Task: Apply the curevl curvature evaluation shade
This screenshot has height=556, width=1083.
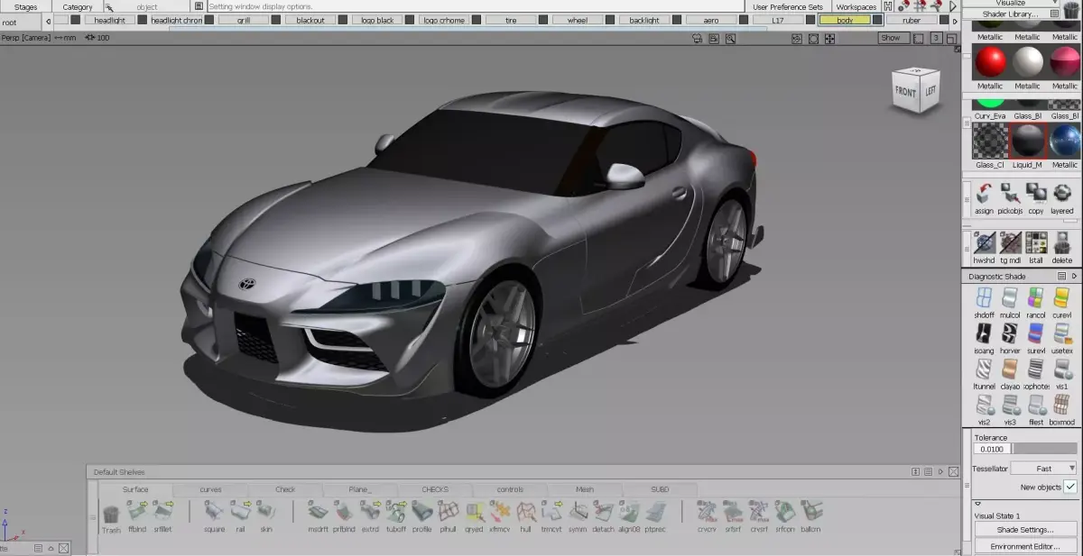Action: coord(1062,302)
